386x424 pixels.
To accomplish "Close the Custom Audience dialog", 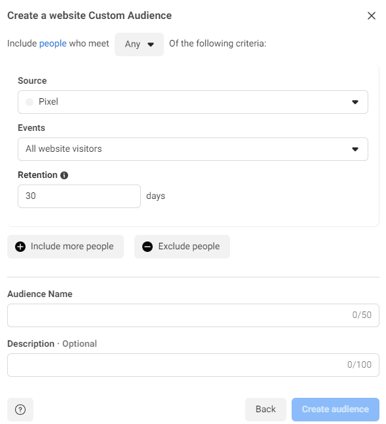I will [372, 16].
